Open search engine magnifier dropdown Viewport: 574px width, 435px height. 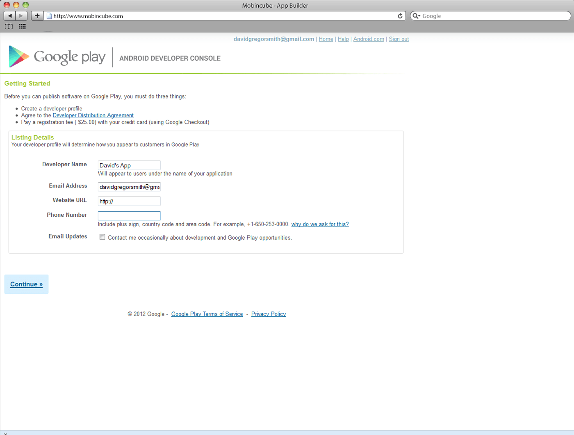pos(416,16)
